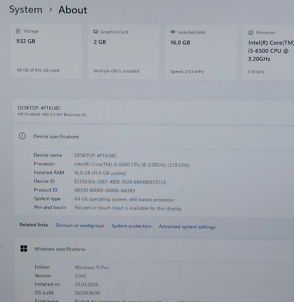Screen dimensions: 294x302
Task: Open System protection link
Action: pyautogui.click(x=131, y=226)
